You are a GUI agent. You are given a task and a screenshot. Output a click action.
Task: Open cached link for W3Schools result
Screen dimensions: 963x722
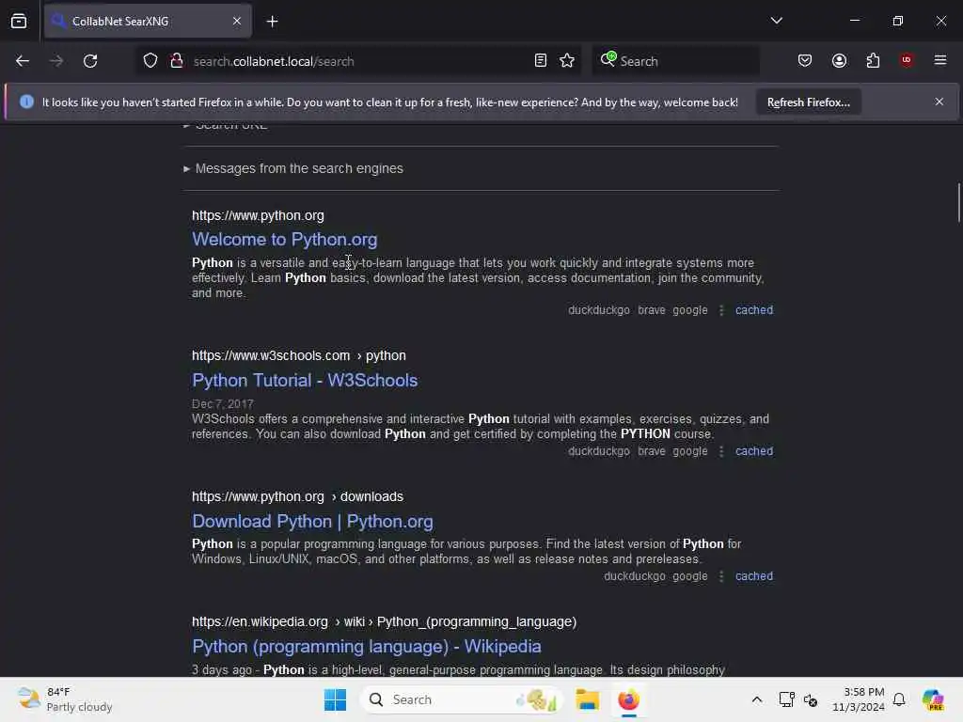point(754,451)
